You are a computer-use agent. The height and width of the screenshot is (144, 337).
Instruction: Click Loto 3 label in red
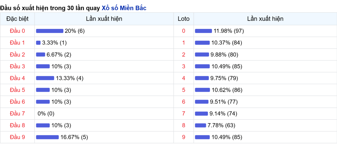click(x=184, y=67)
